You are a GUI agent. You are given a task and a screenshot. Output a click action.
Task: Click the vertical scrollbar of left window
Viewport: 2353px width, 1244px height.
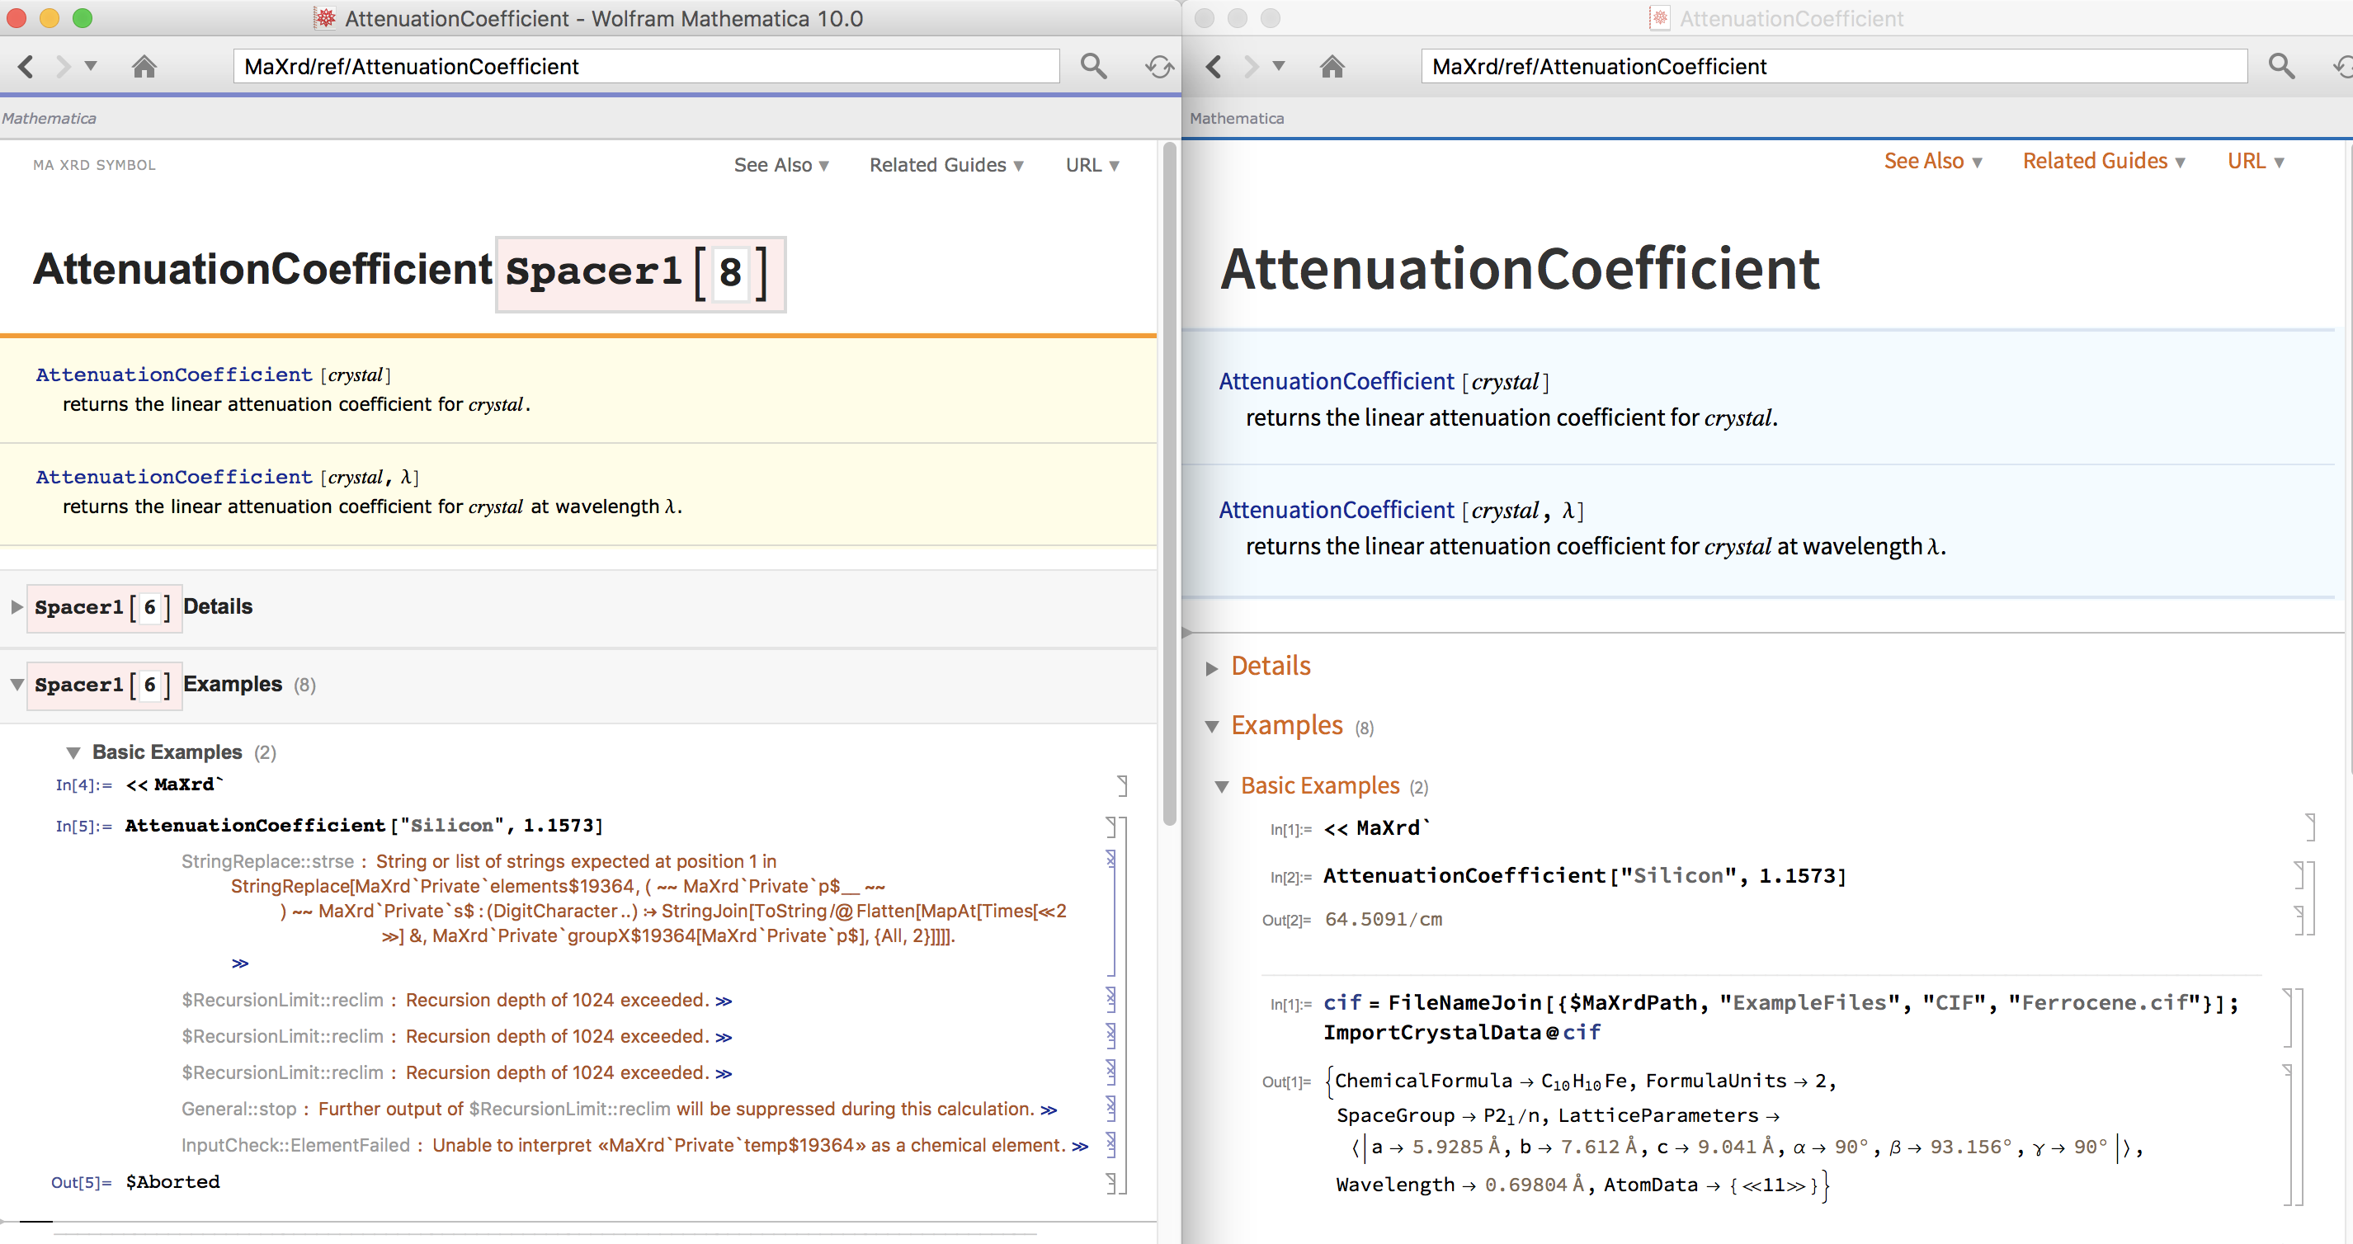1169,484
